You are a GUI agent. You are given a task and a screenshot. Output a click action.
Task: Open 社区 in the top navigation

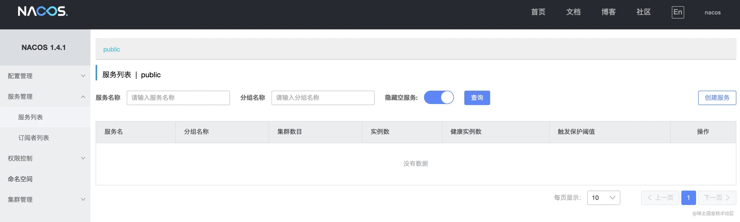643,12
